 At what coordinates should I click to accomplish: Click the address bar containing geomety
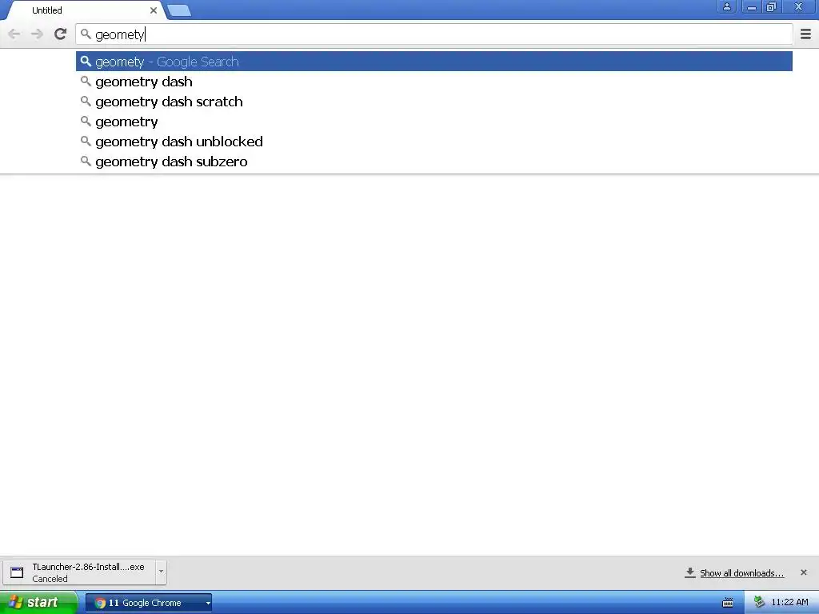(x=434, y=34)
